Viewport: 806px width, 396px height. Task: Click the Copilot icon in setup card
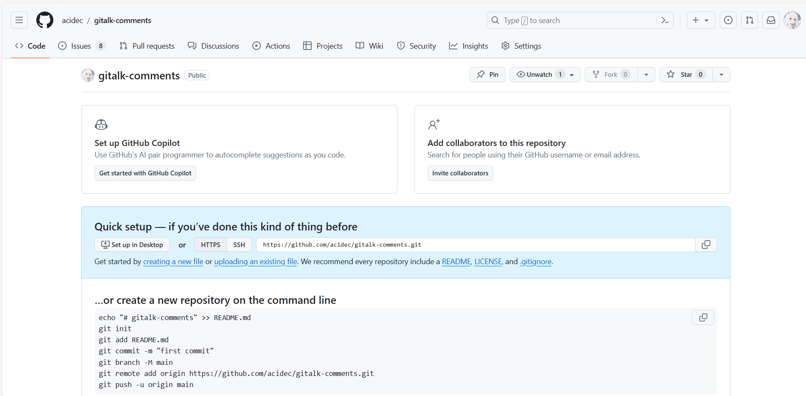(x=101, y=125)
